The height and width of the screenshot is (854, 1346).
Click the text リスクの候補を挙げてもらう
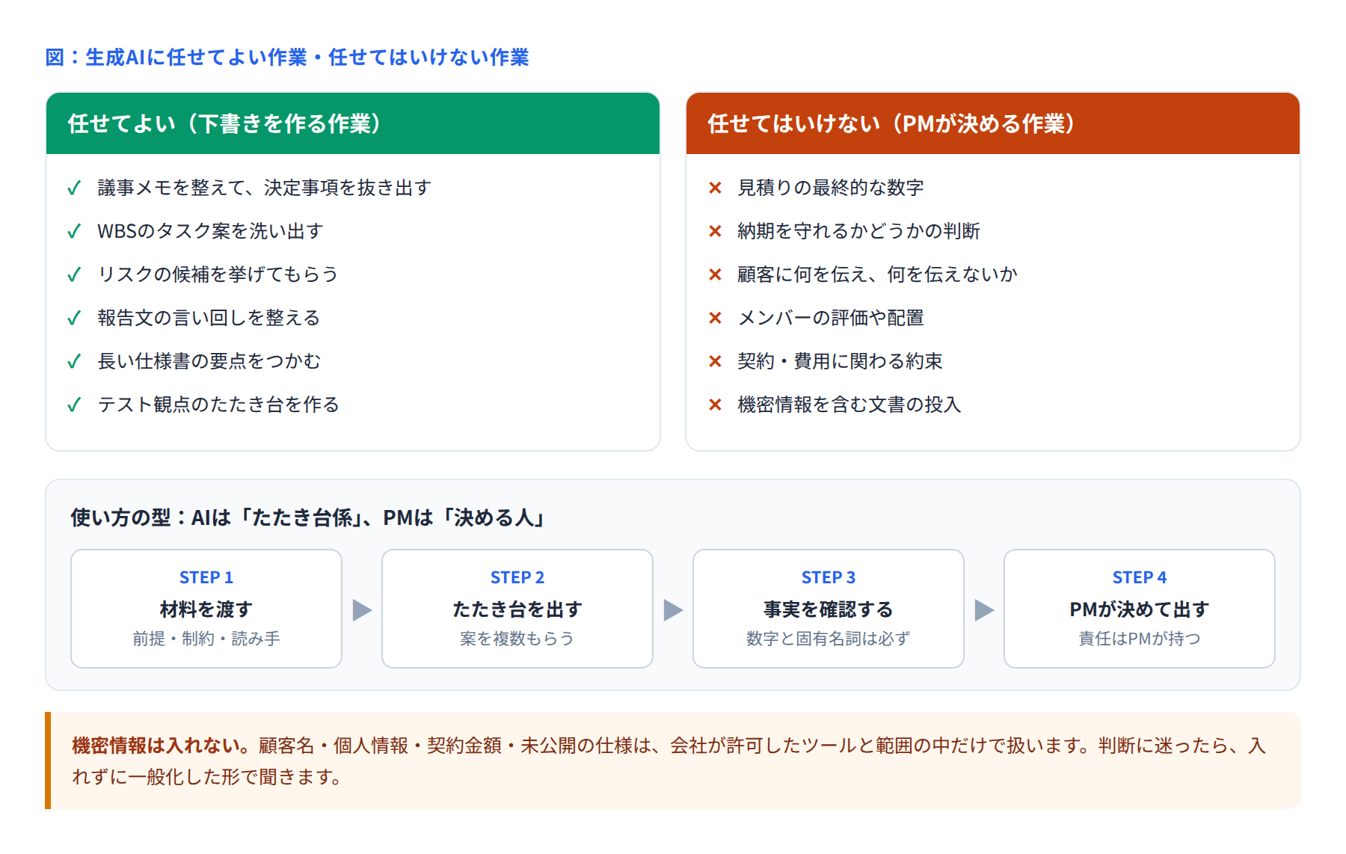pyautogui.click(x=218, y=274)
